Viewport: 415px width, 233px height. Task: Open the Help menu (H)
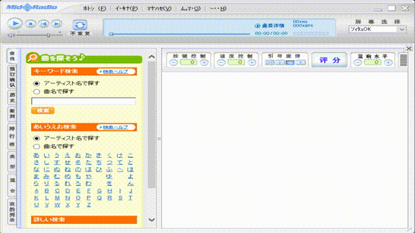click(218, 8)
